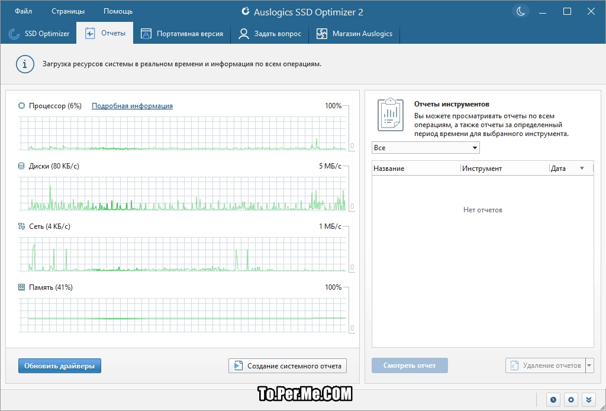Click the disks activity graph
Viewport: 606px width, 411px height.
click(x=182, y=193)
